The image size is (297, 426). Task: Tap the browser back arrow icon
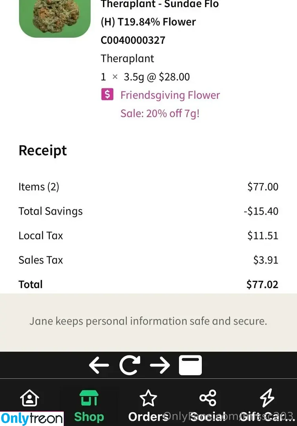click(99, 365)
